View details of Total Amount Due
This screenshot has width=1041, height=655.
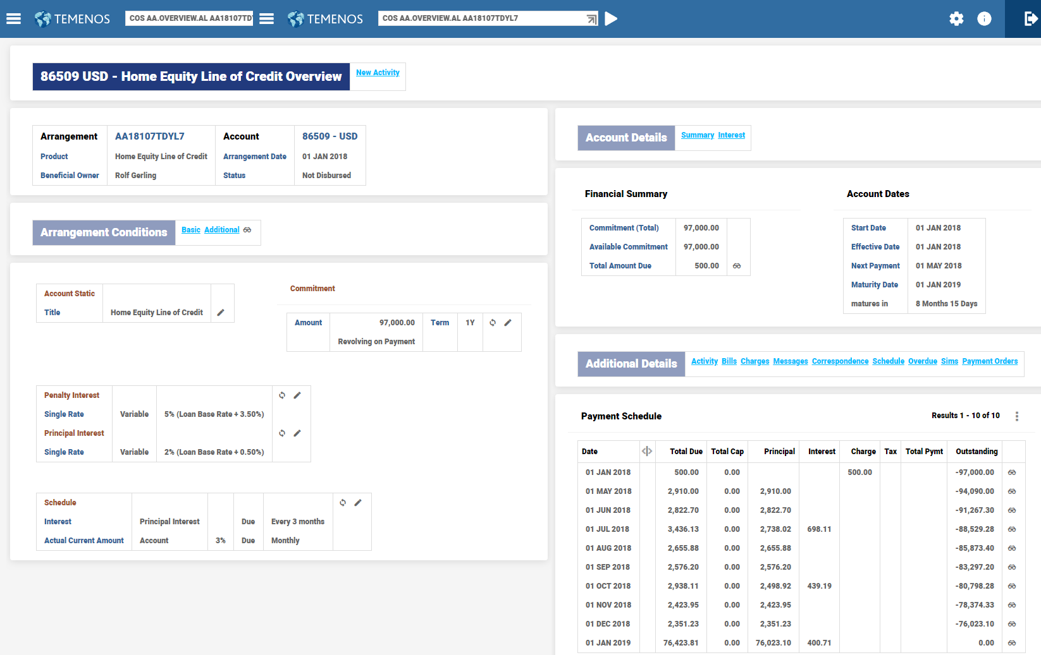pyautogui.click(x=737, y=266)
